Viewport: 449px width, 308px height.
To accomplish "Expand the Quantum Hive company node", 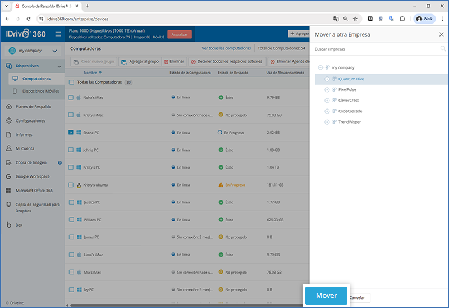I will 327,79.
